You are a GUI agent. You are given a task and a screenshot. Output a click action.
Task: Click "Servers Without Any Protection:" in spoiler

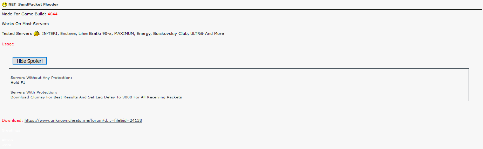41,77
